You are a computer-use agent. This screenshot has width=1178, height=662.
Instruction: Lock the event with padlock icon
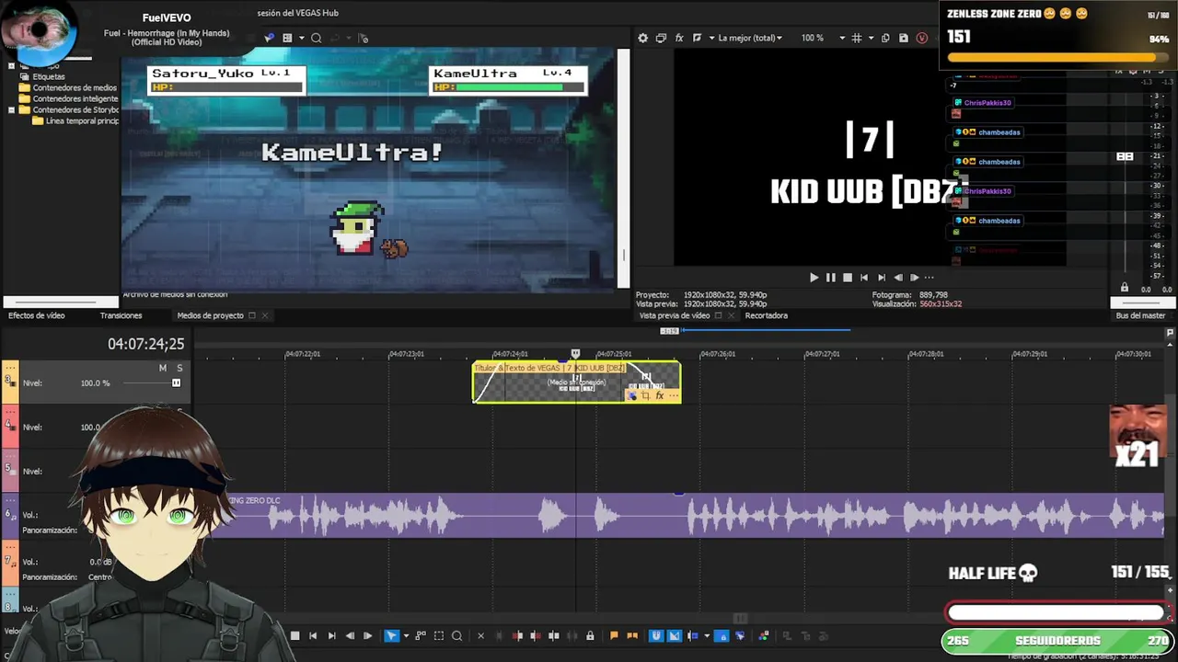(x=590, y=635)
